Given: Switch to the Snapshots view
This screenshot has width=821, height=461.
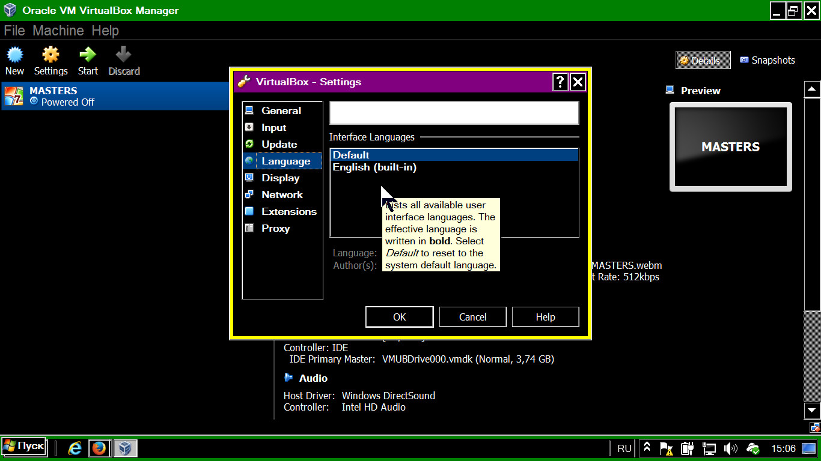Looking at the screenshot, I should coord(768,60).
